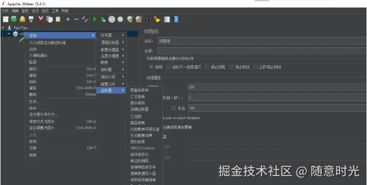
Task: Open the 测试片段 submenu
Action: coord(112,77)
